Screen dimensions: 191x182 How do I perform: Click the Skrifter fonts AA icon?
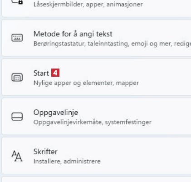[x=17, y=156]
